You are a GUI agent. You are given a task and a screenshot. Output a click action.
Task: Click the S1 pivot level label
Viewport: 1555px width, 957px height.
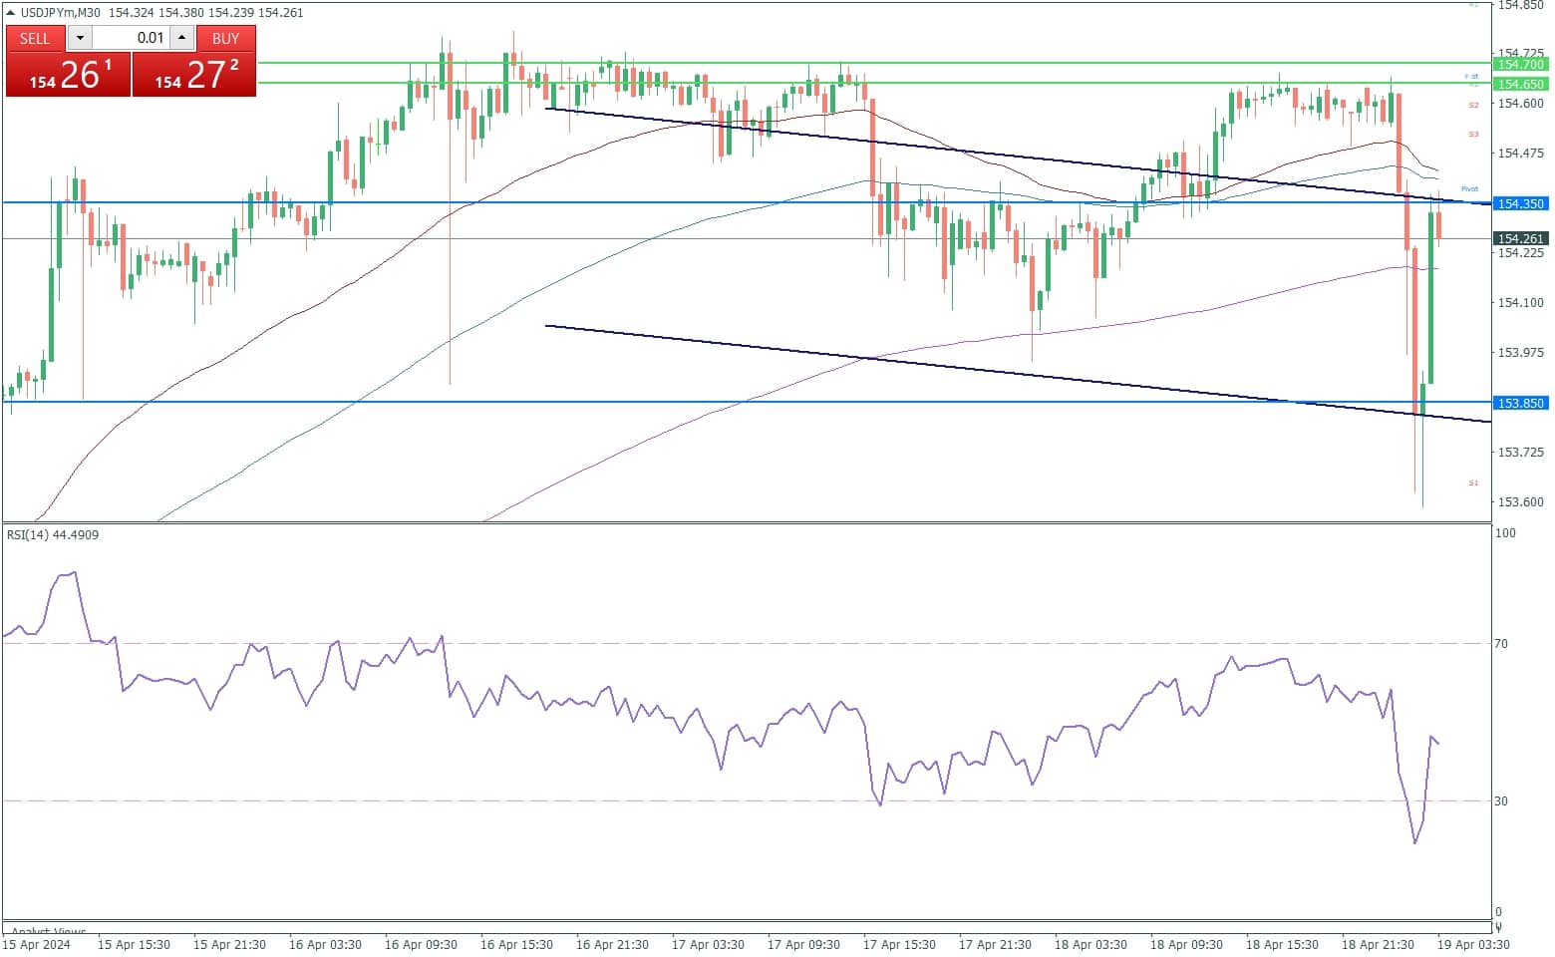[x=1473, y=482]
